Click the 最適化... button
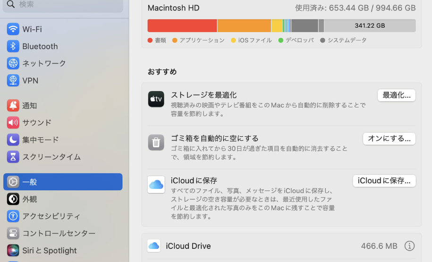Image resolution: width=432 pixels, height=262 pixels. point(397,95)
